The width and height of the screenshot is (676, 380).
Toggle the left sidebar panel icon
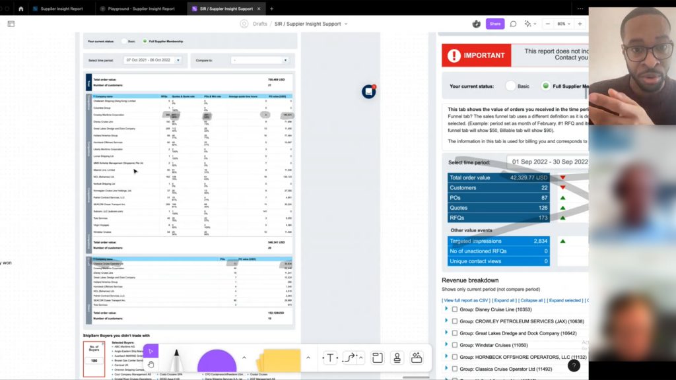pos(11,24)
